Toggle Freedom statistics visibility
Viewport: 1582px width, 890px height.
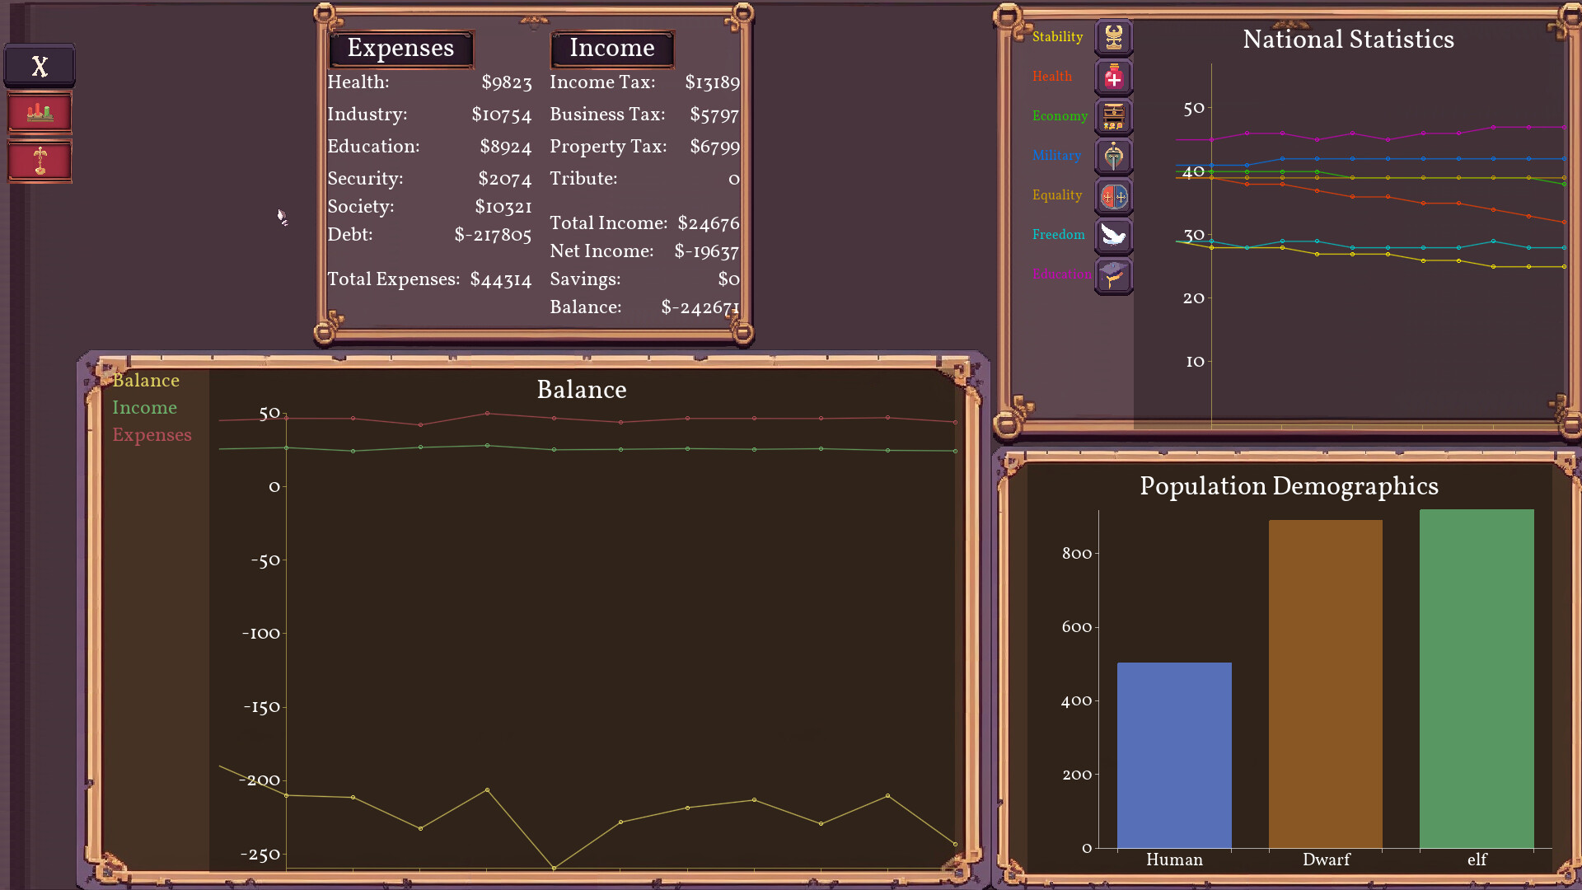coord(1058,235)
